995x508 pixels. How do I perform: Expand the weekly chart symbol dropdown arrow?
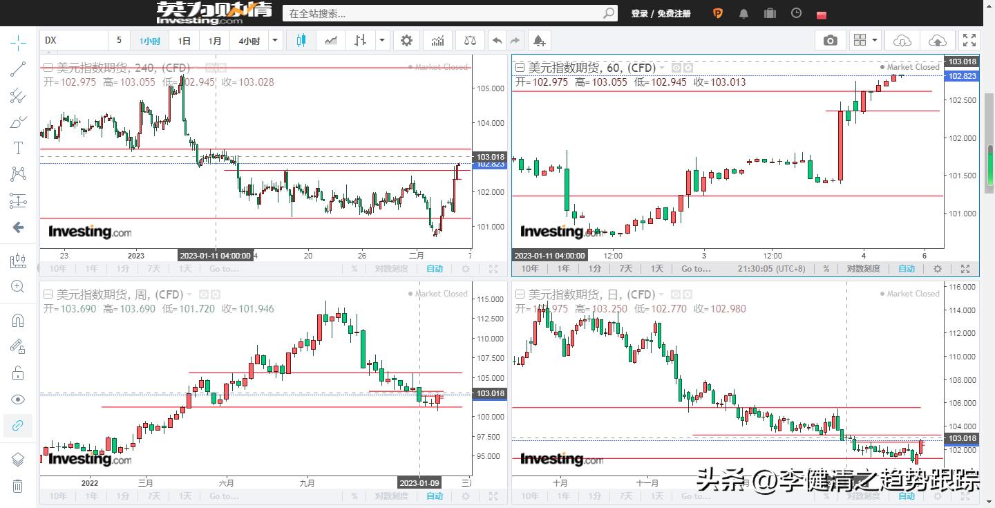coord(190,294)
